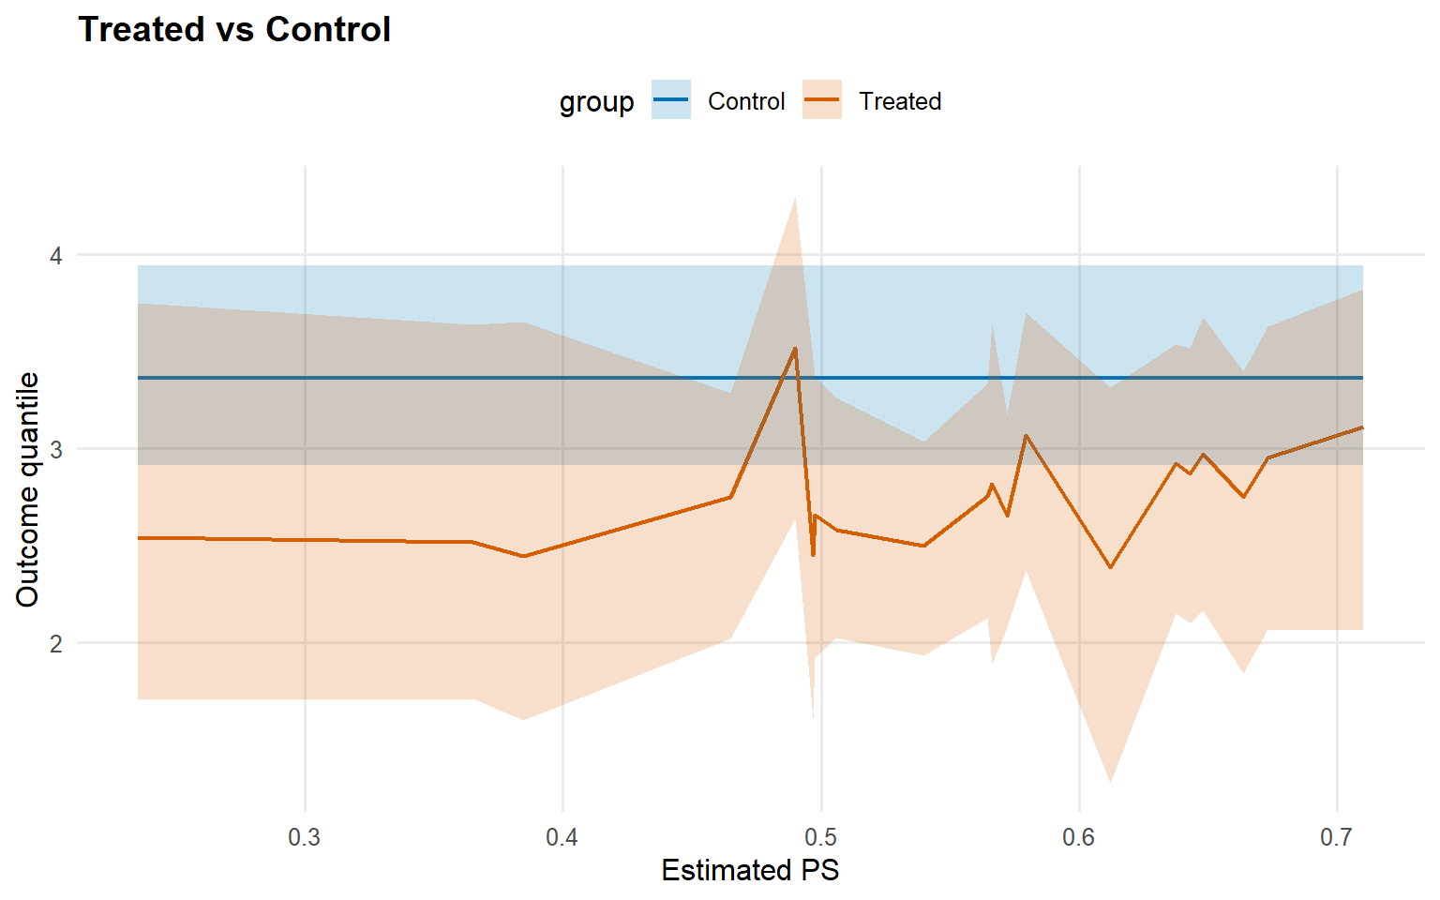The image size is (1440, 900).
Task: Click the top spike of the orange ribbon
Action: tap(796, 197)
